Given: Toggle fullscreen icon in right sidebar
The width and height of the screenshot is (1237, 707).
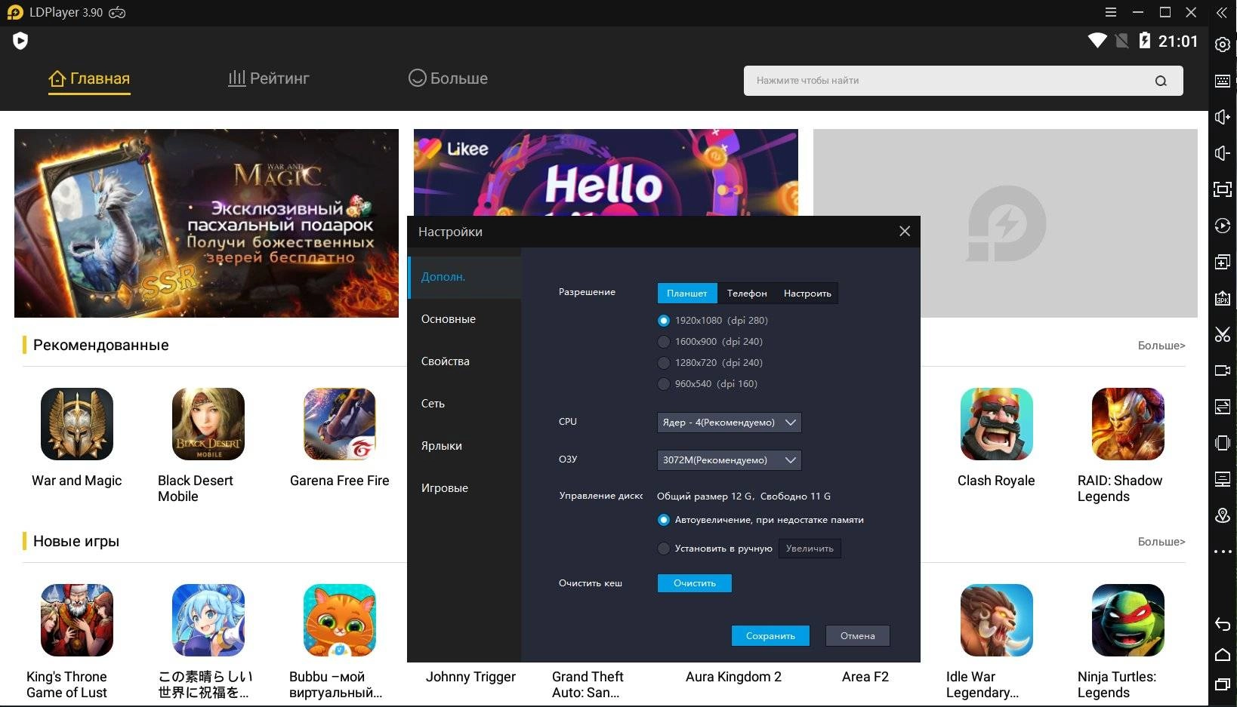Looking at the screenshot, I should 1222,189.
